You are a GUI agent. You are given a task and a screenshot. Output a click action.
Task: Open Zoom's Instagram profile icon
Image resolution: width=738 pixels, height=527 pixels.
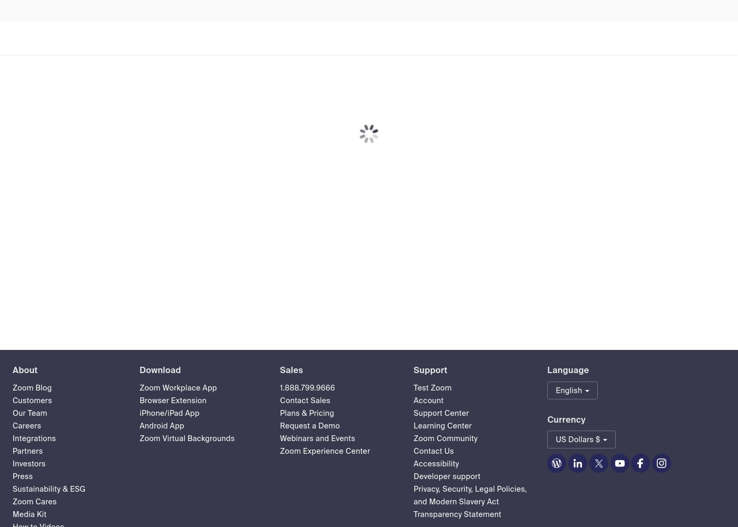662,463
